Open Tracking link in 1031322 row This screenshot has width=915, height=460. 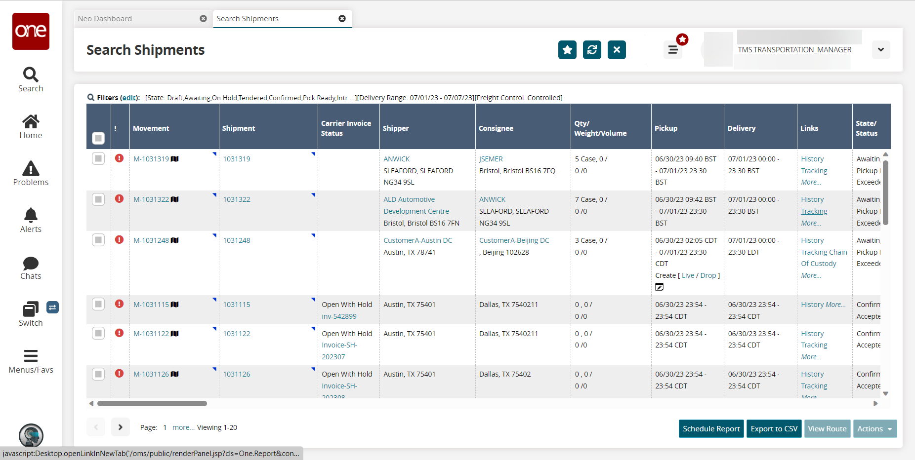tap(814, 211)
